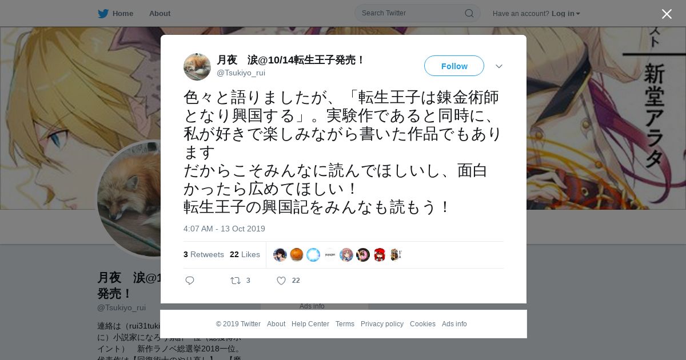Screen dimensions: 686x360
Task: Open the About tab in the top bar
Action: (x=159, y=13)
